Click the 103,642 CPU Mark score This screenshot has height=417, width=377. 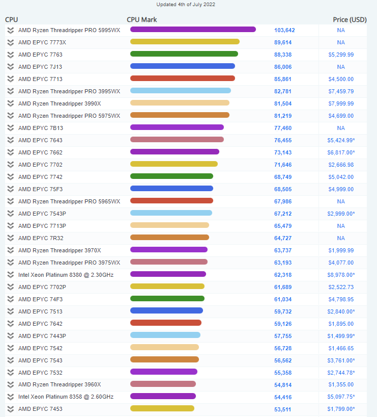pyautogui.click(x=284, y=30)
